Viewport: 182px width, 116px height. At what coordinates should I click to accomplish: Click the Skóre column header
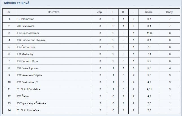(149, 12)
